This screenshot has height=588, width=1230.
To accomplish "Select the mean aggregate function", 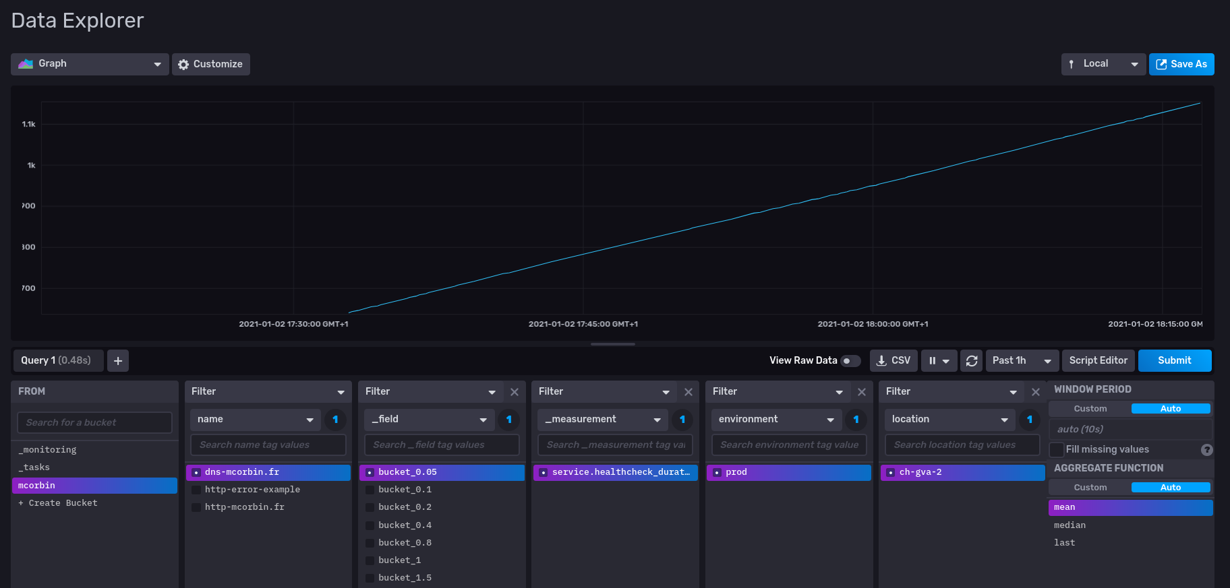I will pos(1131,508).
